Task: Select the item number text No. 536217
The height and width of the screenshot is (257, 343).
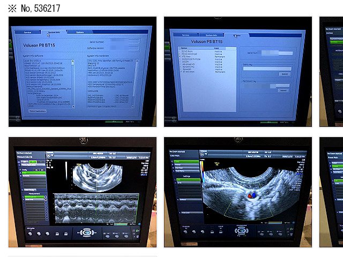Action: [41, 9]
